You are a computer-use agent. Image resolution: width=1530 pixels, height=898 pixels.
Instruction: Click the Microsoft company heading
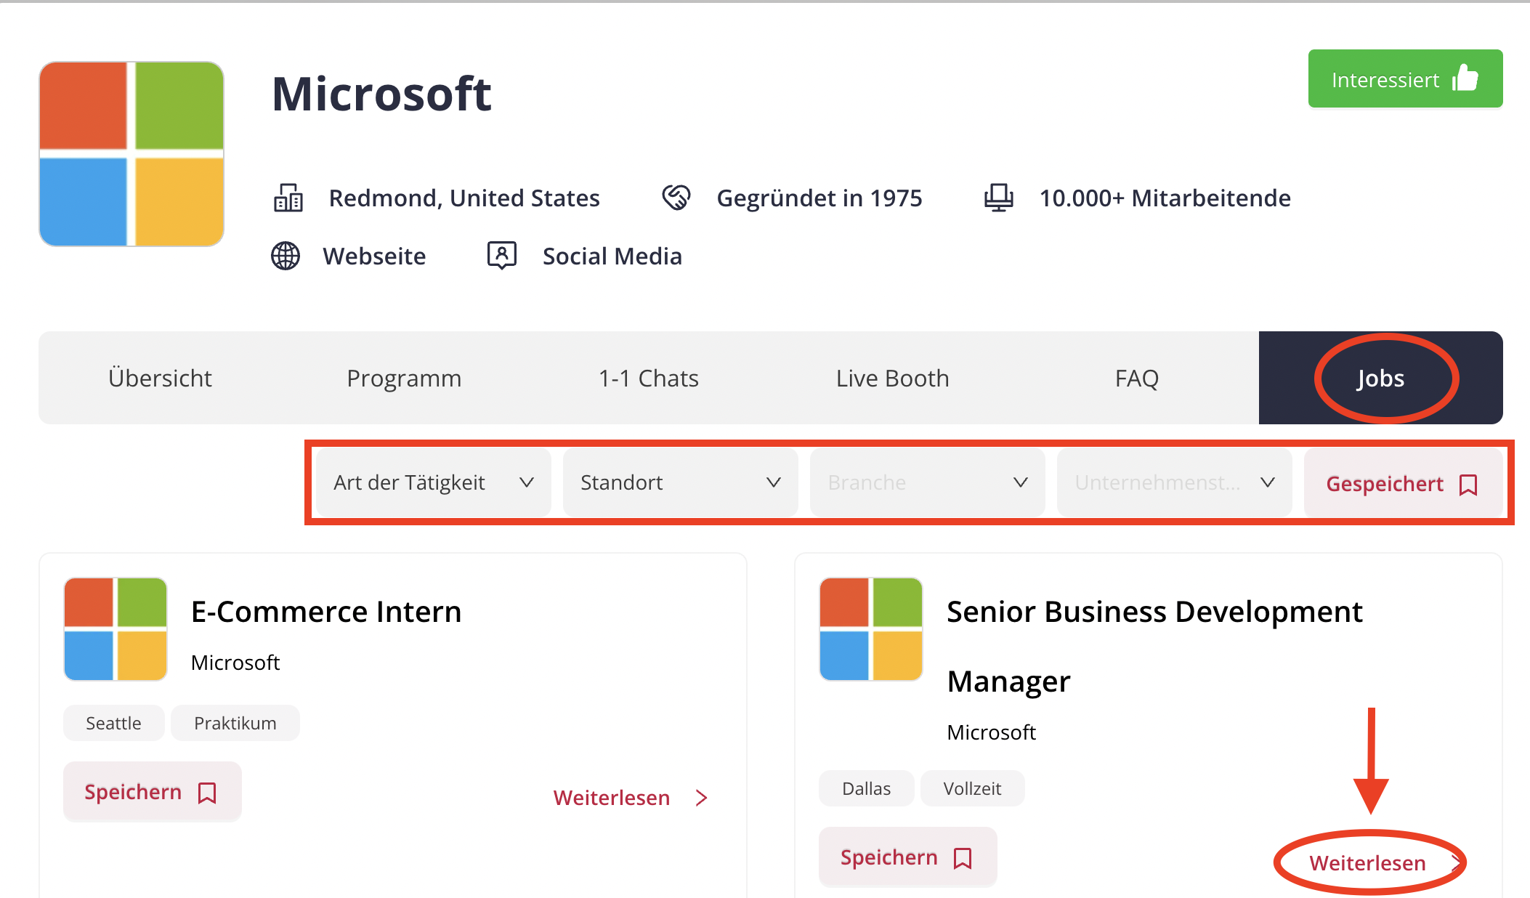tap(381, 94)
